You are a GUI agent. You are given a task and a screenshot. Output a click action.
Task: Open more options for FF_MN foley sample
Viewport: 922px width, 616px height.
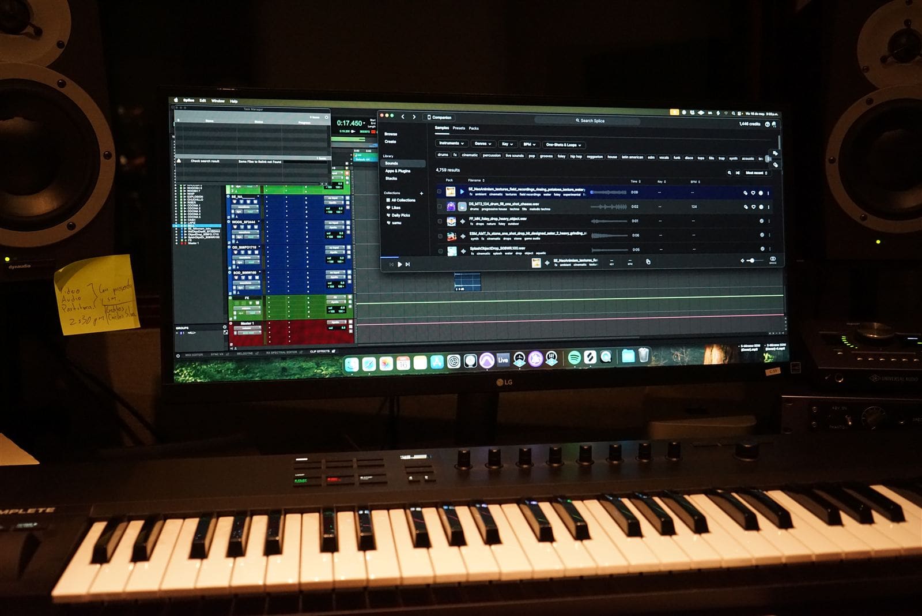769,221
